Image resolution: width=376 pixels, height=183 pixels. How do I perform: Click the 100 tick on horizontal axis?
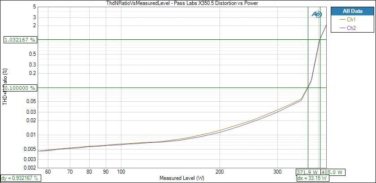point(121,171)
